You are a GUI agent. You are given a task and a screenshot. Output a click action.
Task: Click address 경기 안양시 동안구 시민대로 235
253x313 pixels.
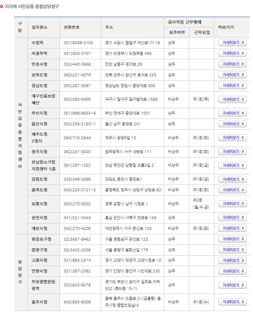pyautogui.click(x=132, y=271)
